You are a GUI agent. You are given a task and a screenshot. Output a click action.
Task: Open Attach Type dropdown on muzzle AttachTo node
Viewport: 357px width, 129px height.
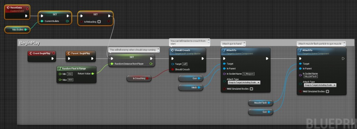point(320,85)
